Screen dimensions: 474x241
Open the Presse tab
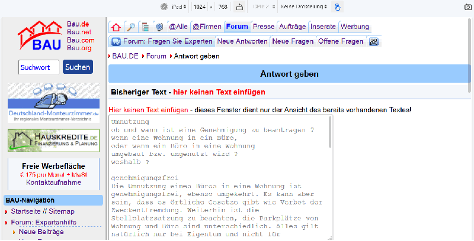(264, 27)
